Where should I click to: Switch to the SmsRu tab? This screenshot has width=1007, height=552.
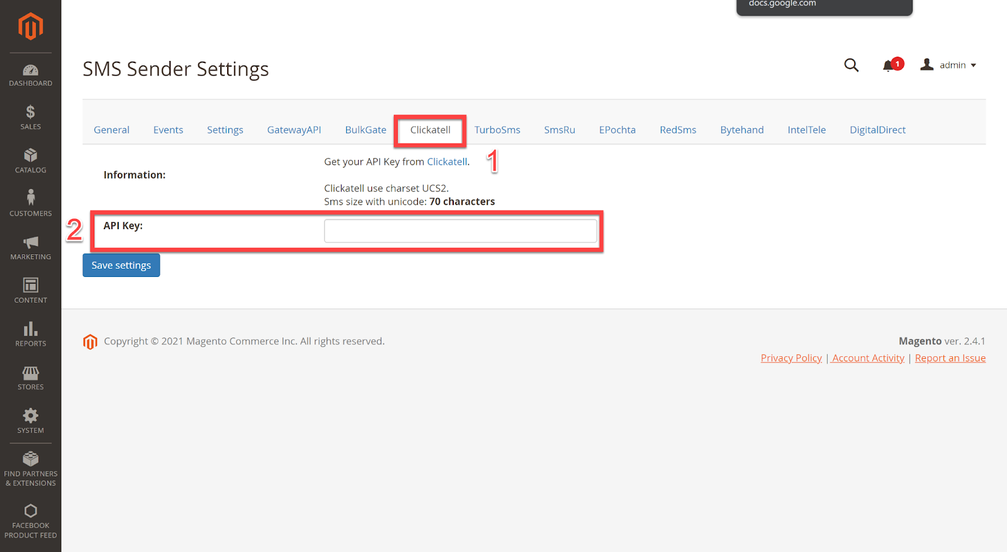[x=560, y=130]
